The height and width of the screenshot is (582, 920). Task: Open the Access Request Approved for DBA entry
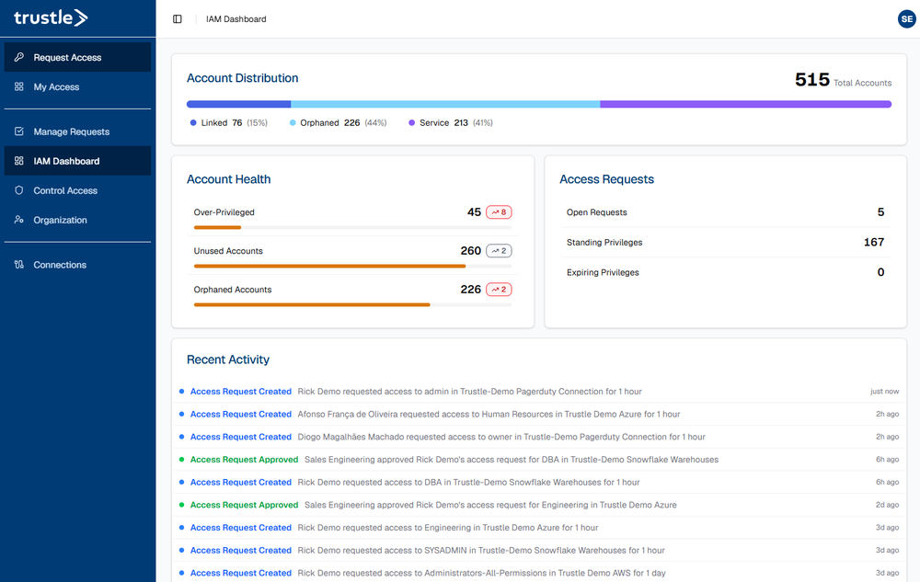(x=244, y=459)
